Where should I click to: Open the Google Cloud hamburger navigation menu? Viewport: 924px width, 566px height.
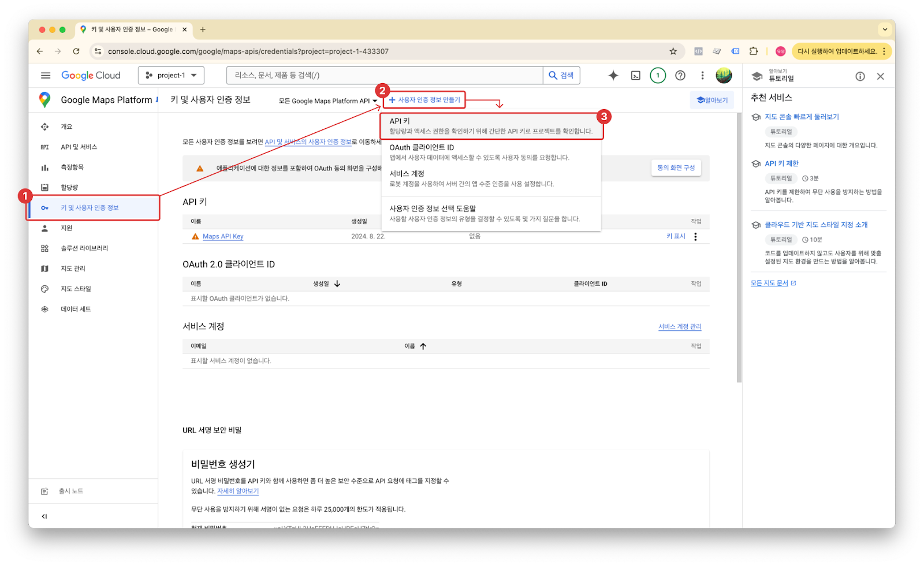pyautogui.click(x=46, y=75)
